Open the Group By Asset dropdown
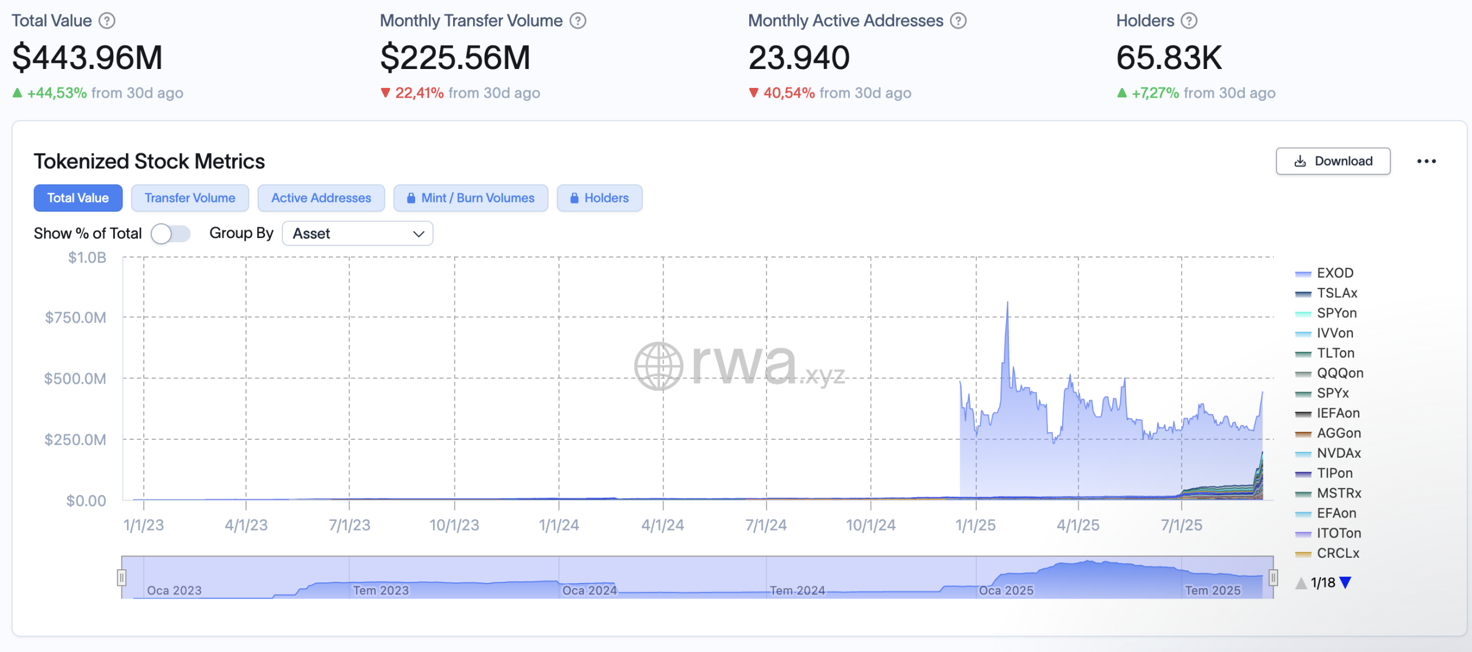The width and height of the screenshot is (1472, 652). point(357,233)
